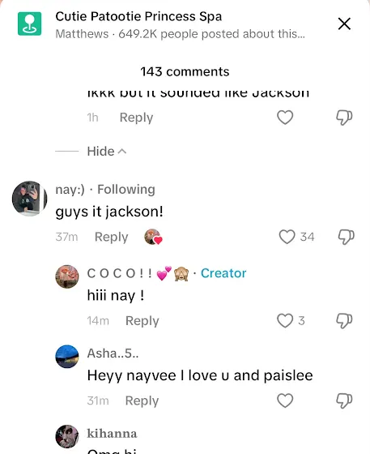This screenshot has width=370, height=454.
Task: Reply to Asha..5..'s comment
Action: point(142,400)
